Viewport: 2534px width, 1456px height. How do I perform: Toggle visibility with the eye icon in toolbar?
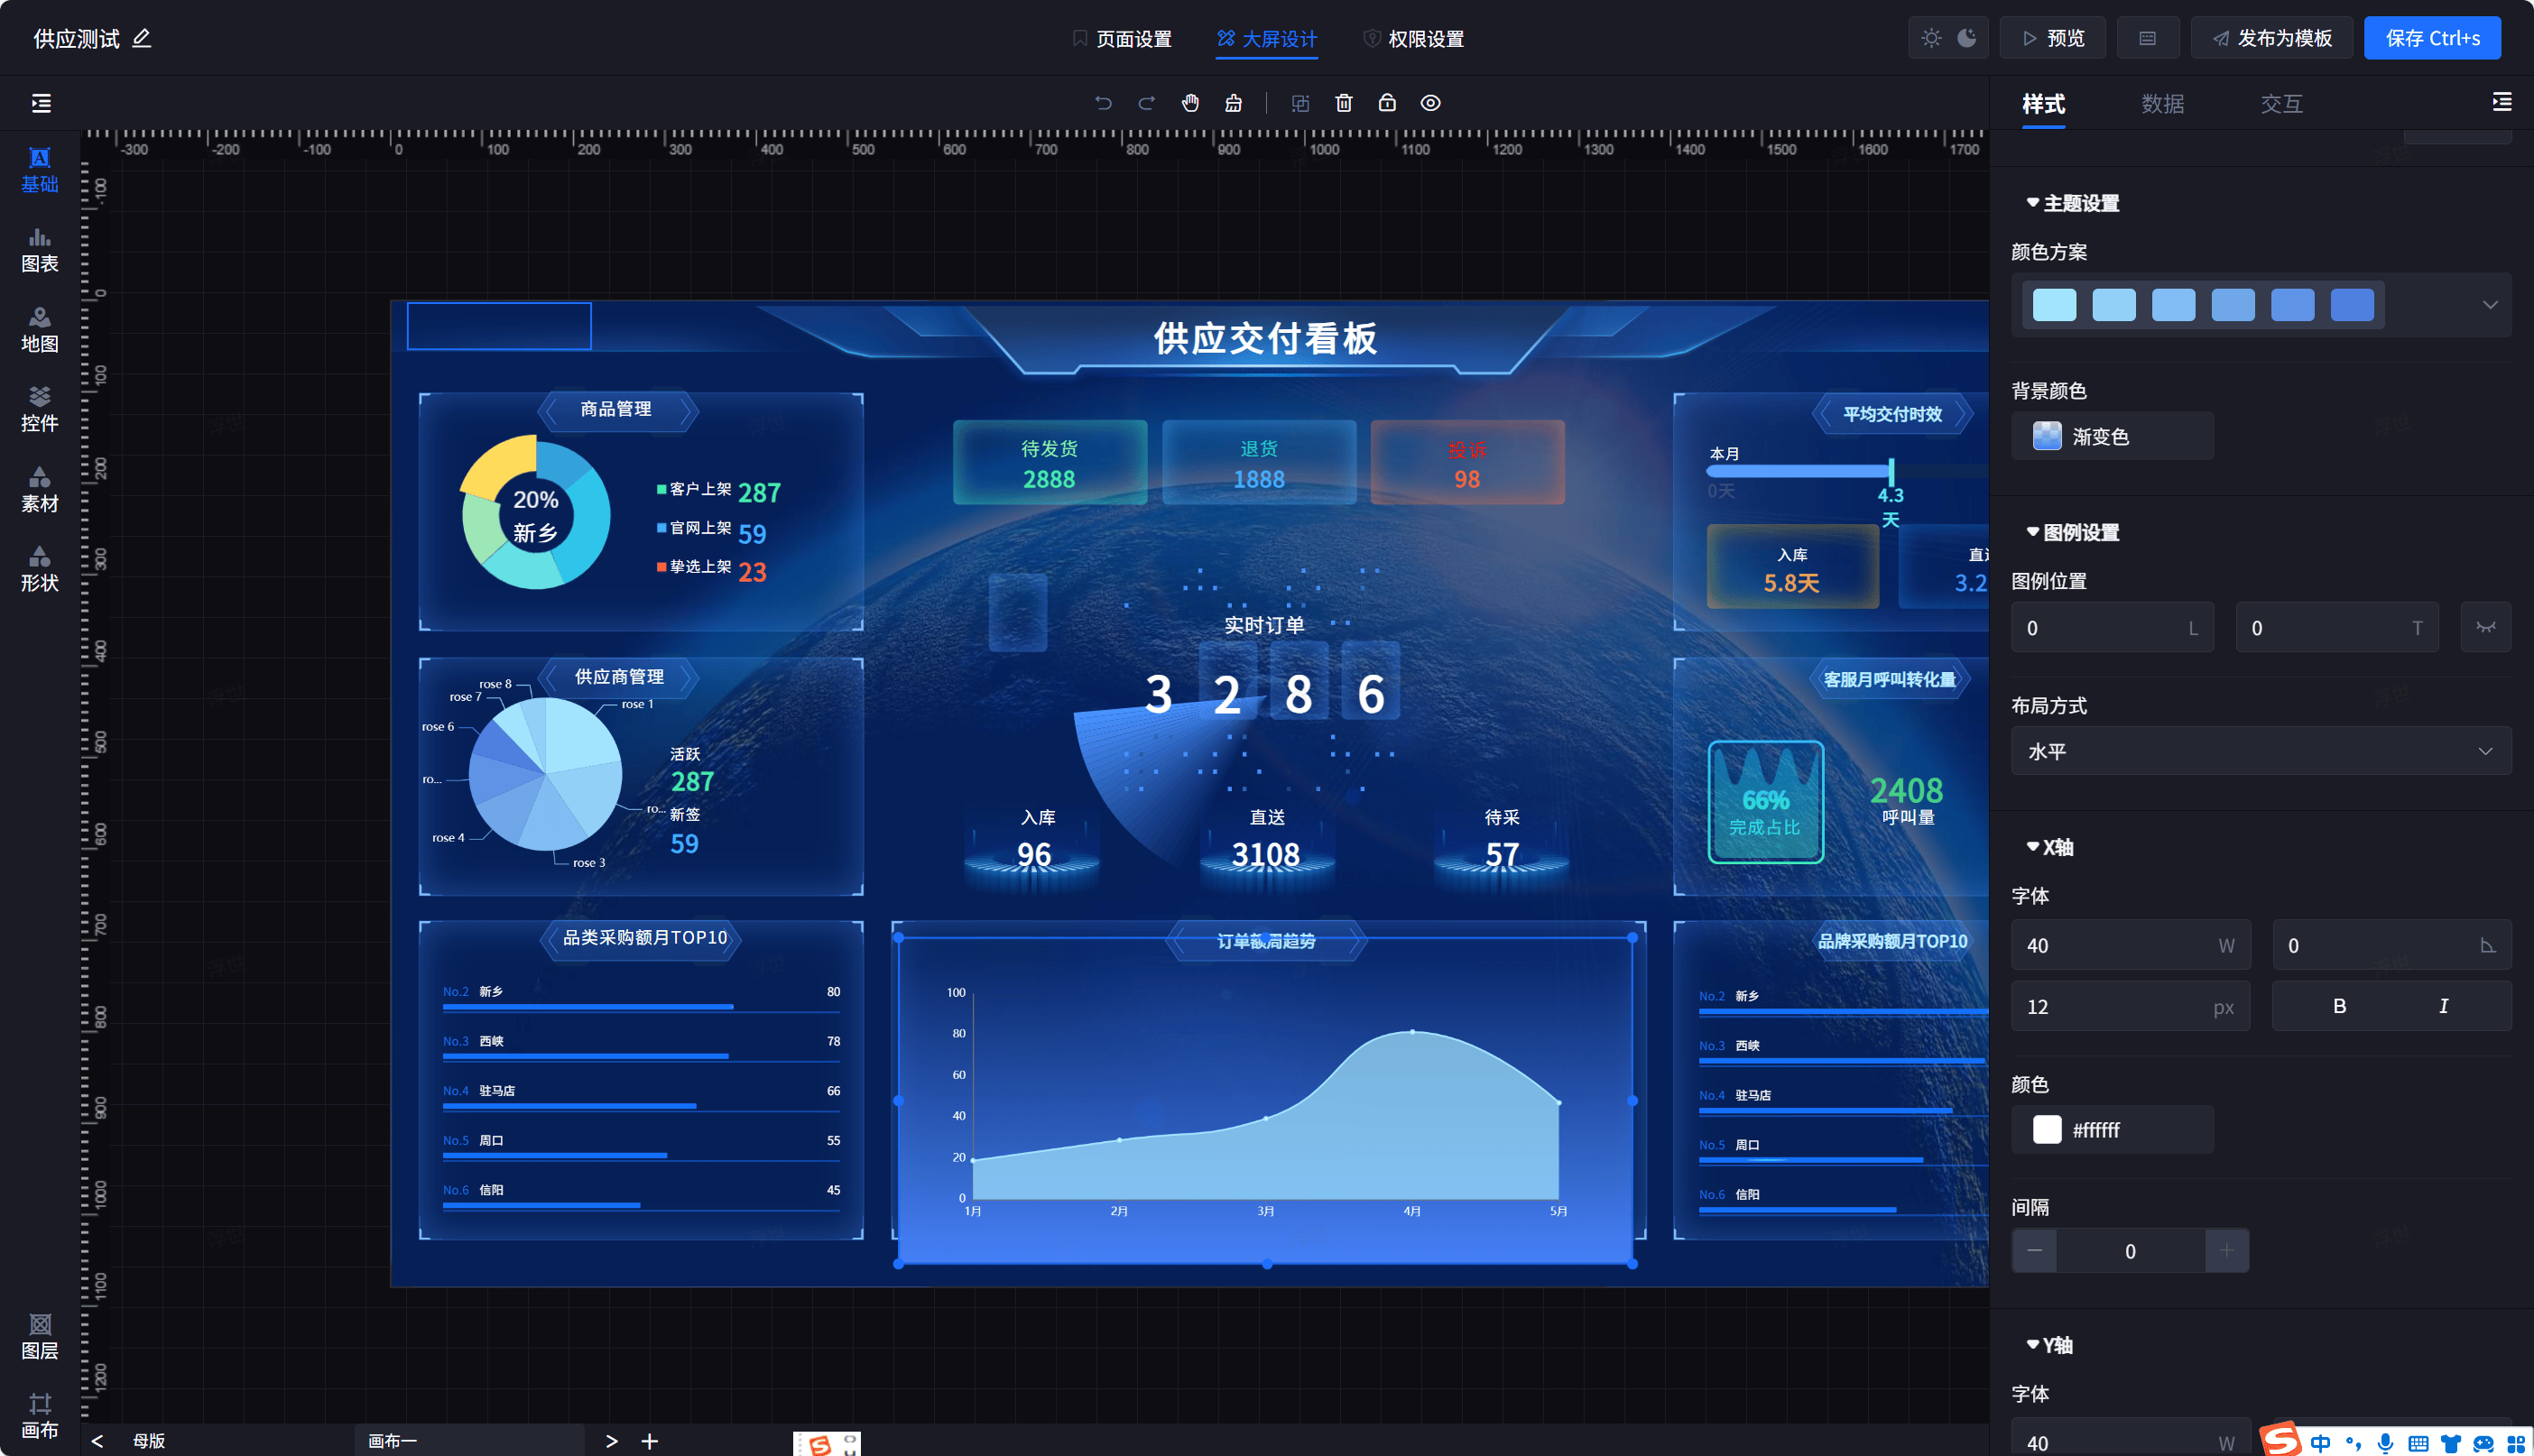[1430, 103]
